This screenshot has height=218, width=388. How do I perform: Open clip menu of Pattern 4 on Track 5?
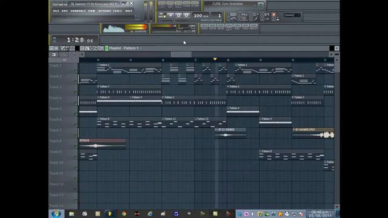pyautogui.click(x=228, y=108)
